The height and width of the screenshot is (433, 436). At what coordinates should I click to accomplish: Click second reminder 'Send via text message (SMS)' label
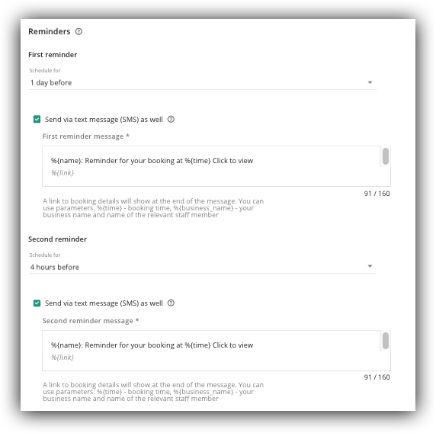(x=104, y=303)
